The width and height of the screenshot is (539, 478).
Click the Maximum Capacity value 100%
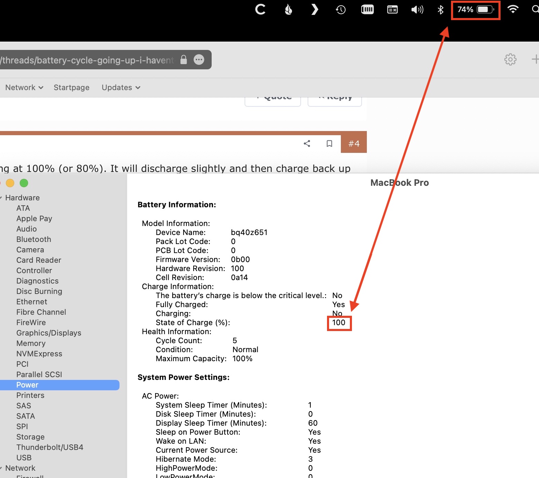(x=242, y=358)
